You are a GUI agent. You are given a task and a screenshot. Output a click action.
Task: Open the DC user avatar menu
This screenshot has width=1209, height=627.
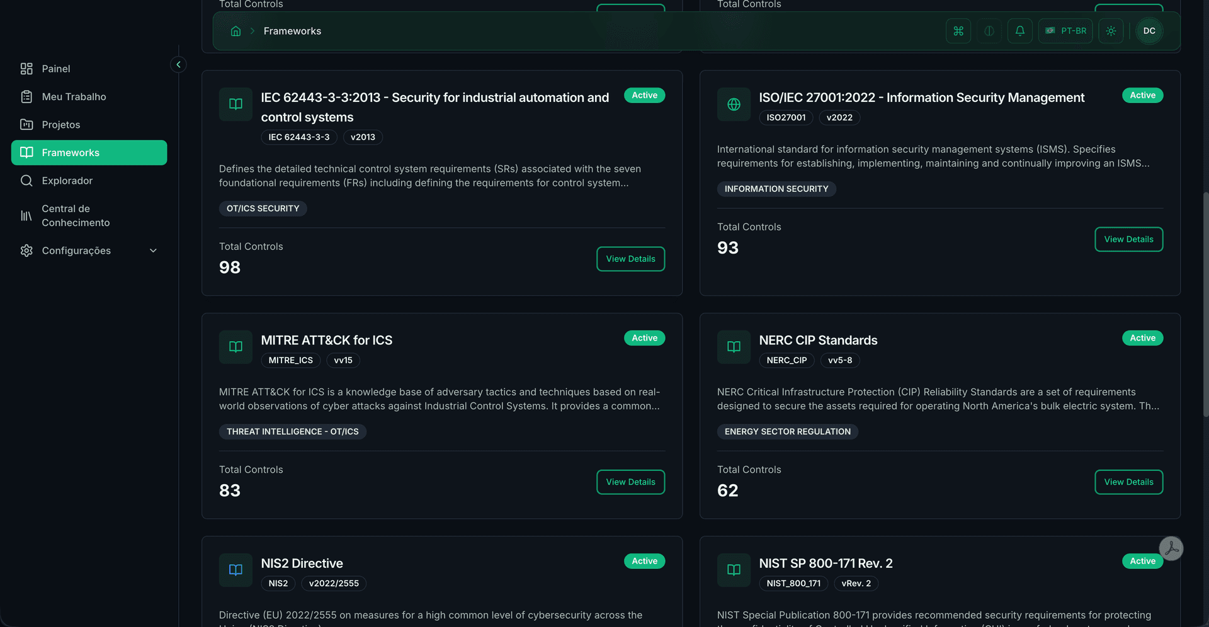pos(1149,30)
